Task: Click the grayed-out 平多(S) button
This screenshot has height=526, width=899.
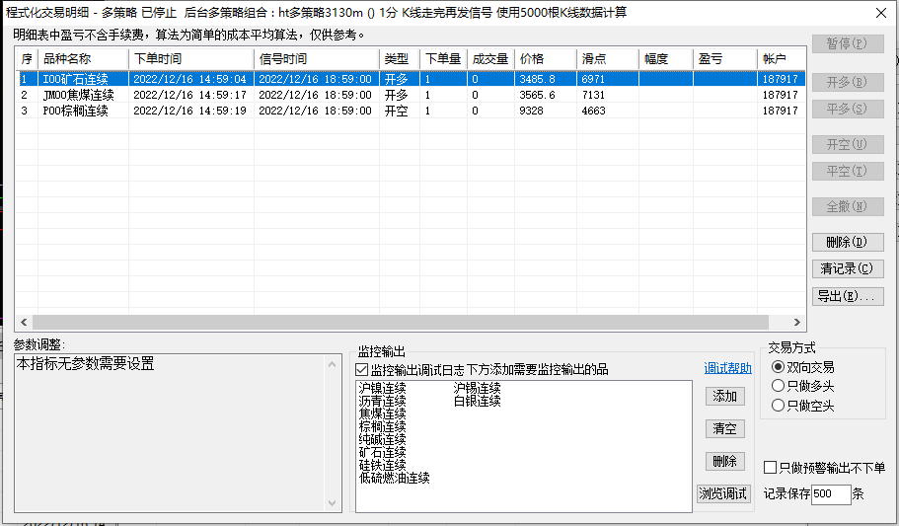Action: click(x=848, y=109)
